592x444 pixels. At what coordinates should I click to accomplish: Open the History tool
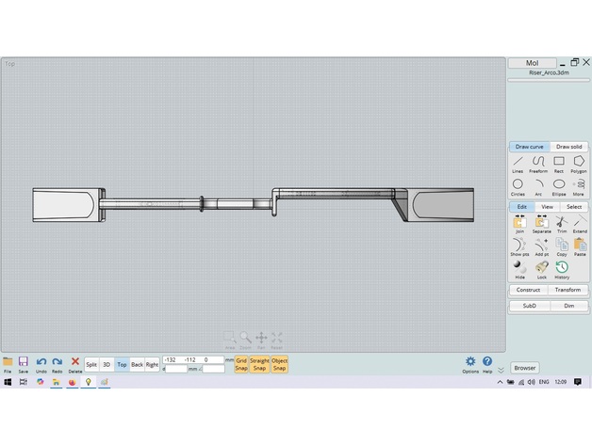click(561, 268)
